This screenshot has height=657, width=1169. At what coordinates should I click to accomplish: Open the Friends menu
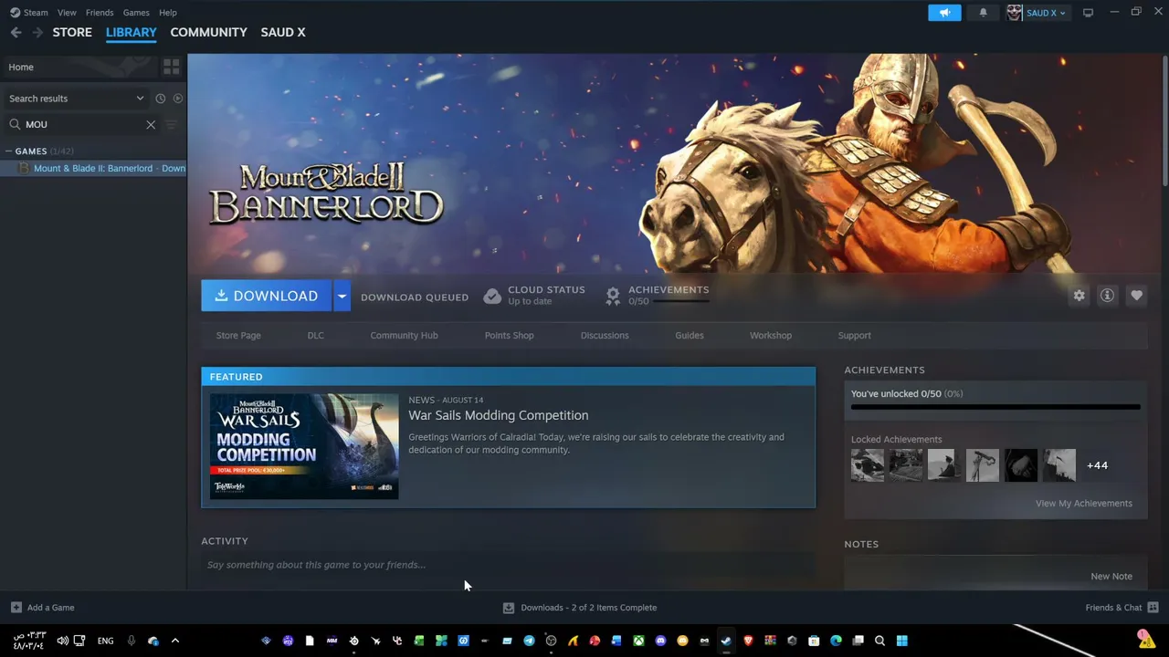pos(100,13)
